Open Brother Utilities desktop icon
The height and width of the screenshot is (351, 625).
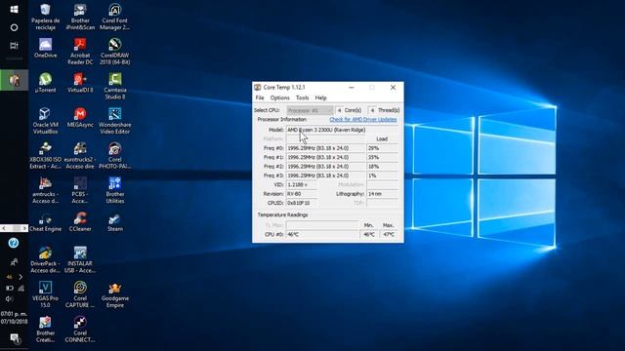(x=115, y=190)
